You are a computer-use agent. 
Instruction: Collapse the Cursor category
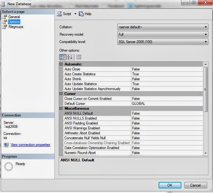click(61, 93)
